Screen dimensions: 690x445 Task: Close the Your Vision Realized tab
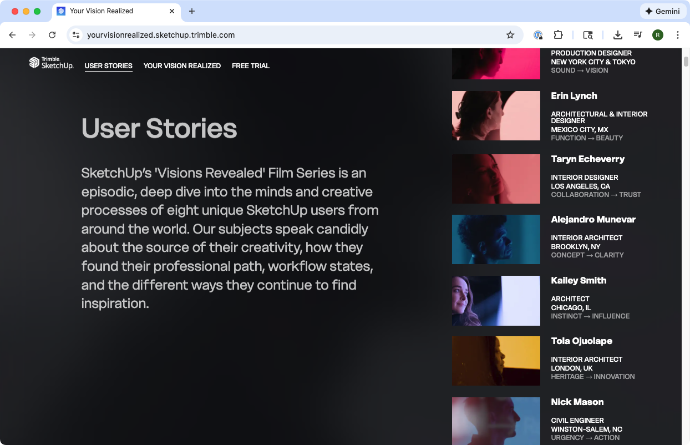172,11
